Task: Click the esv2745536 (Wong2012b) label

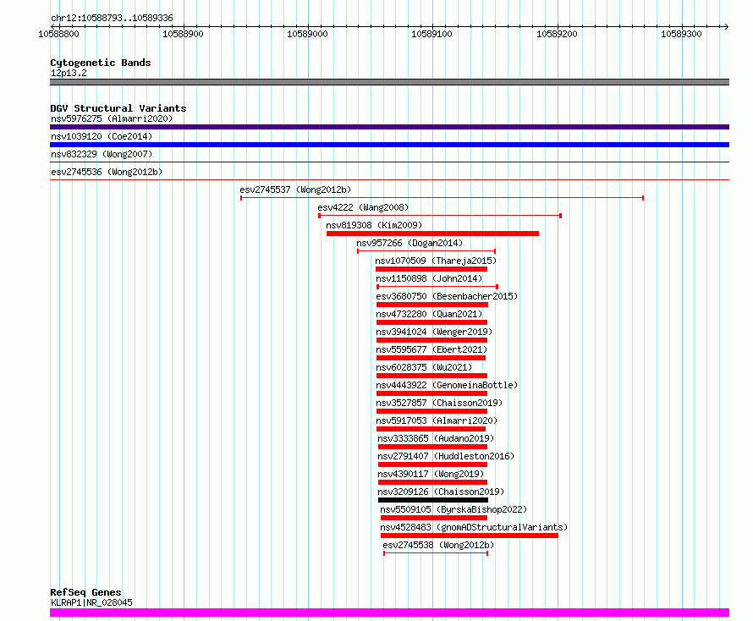Action: tap(107, 172)
